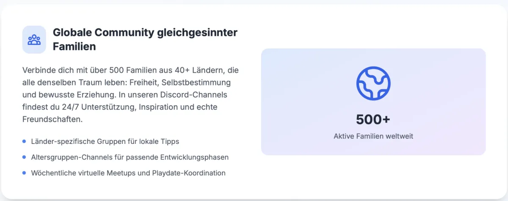Click the bullet before "Wöchentliche virtuelle Meetups"
This screenshot has height=201, width=508.
24,173
